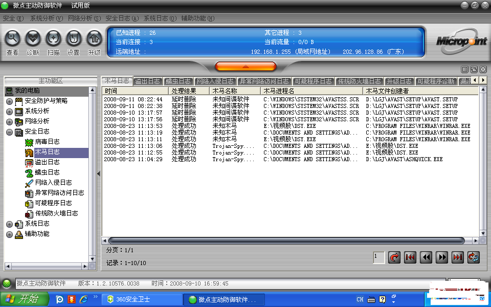Viewport: 491px width, 307px height.
Task: Open the 安全日志(A) menu
Action: (x=122, y=18)
